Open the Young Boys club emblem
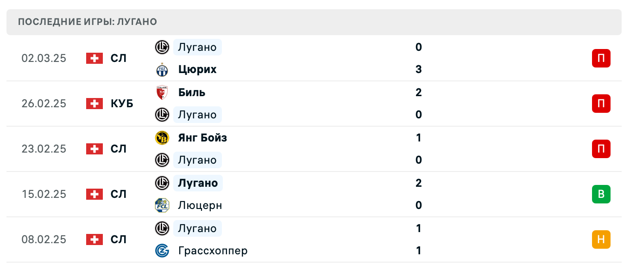 [162, 137]
